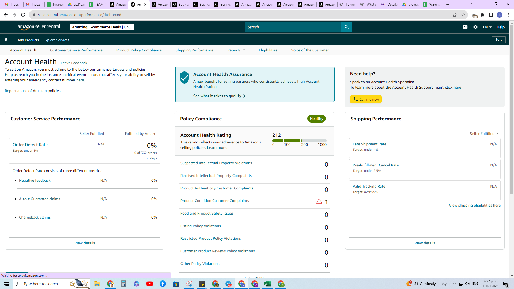Image resolution: width=514 pixels, height=289 pixels.
Task: Click the Account Health Rating progress bar
Action: (299, 141)
